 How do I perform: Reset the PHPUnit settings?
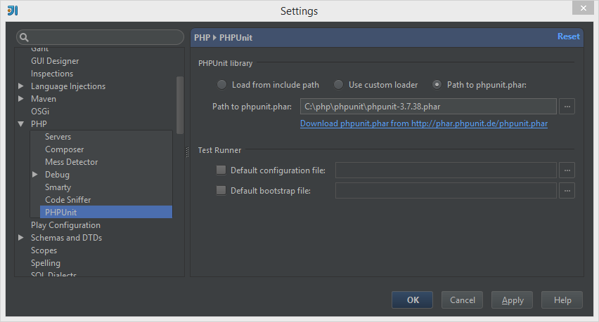[x=569, y=36]
